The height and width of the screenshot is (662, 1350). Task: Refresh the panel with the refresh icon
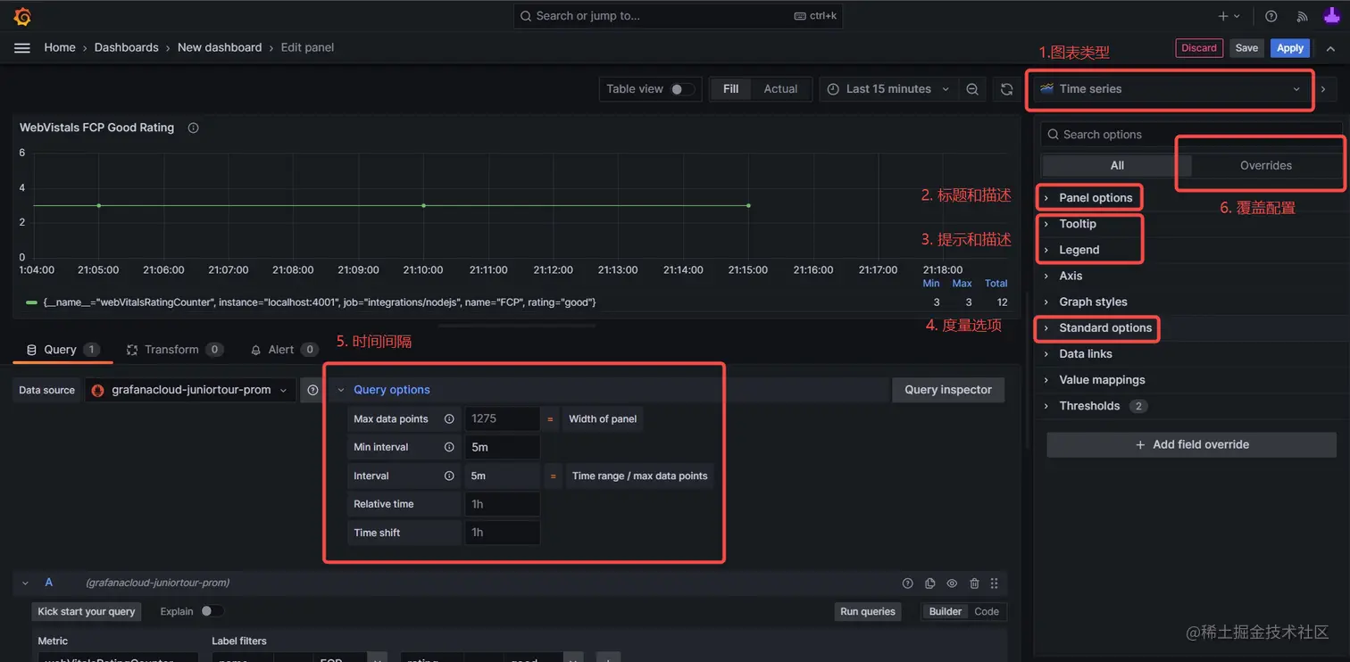point(1007,89)
